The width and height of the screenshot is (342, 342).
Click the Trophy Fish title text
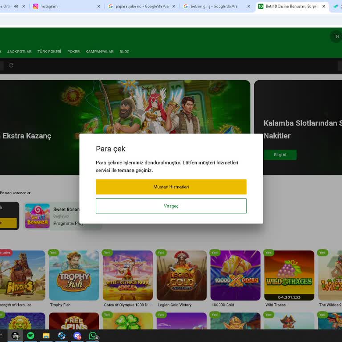[60, 305]
